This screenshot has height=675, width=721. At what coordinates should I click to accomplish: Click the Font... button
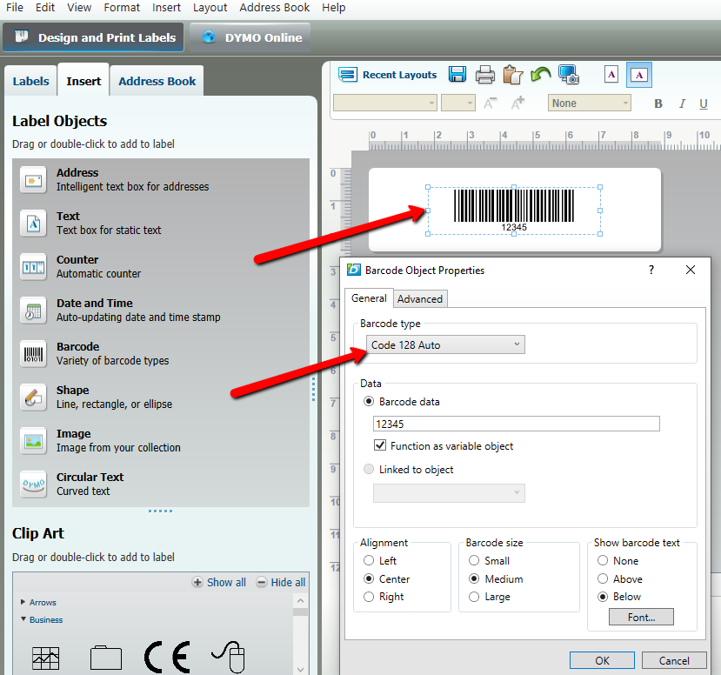(x=642, y=617)
